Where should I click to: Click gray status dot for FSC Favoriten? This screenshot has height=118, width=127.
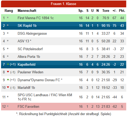coord(8,106)
